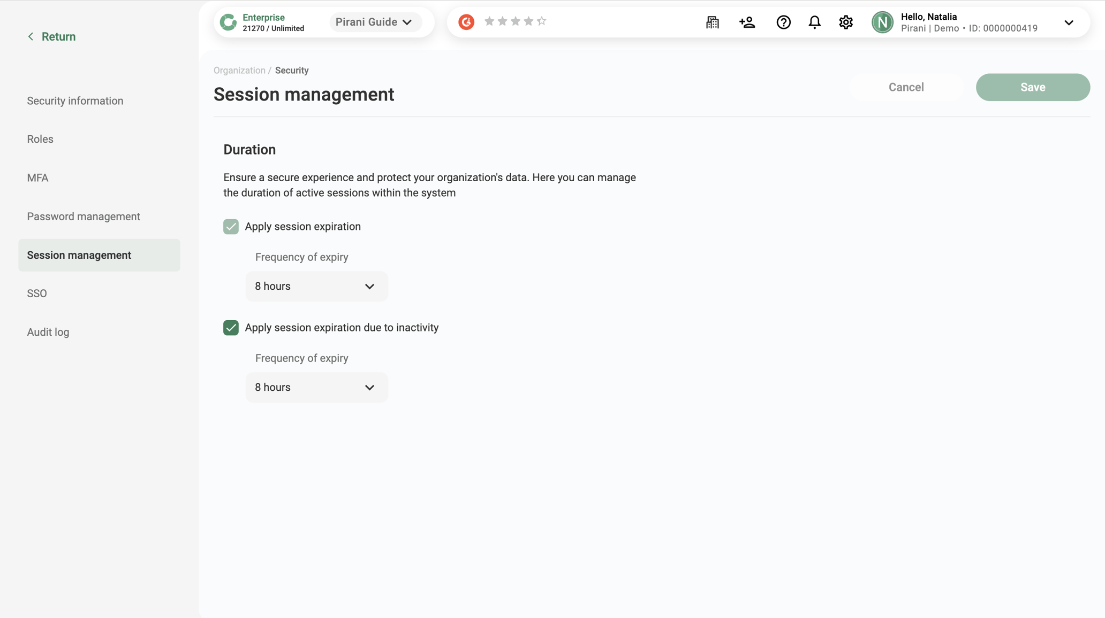Click the Return back arrow icon
Viewport: 1105px width, 618px height.
(x=31, y=36)
